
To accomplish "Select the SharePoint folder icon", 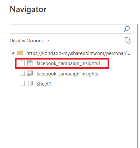I will pyautogui.click(x=20, y=53).
